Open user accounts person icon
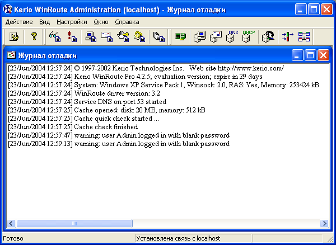 tap(268, 36)
